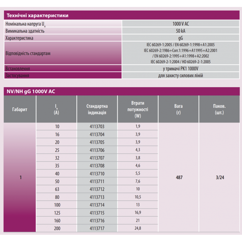Image resolution: width=242 pixels, height=242 pixels.
Task: Click the "3/24" packaging value
Action: pos(219,178)
